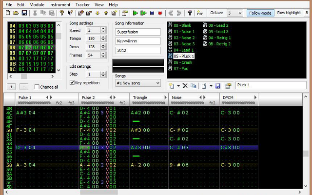Open About via question mark icon
This screenshot has height=195, width=312.
pyautogui.click(x=62, y=13)
